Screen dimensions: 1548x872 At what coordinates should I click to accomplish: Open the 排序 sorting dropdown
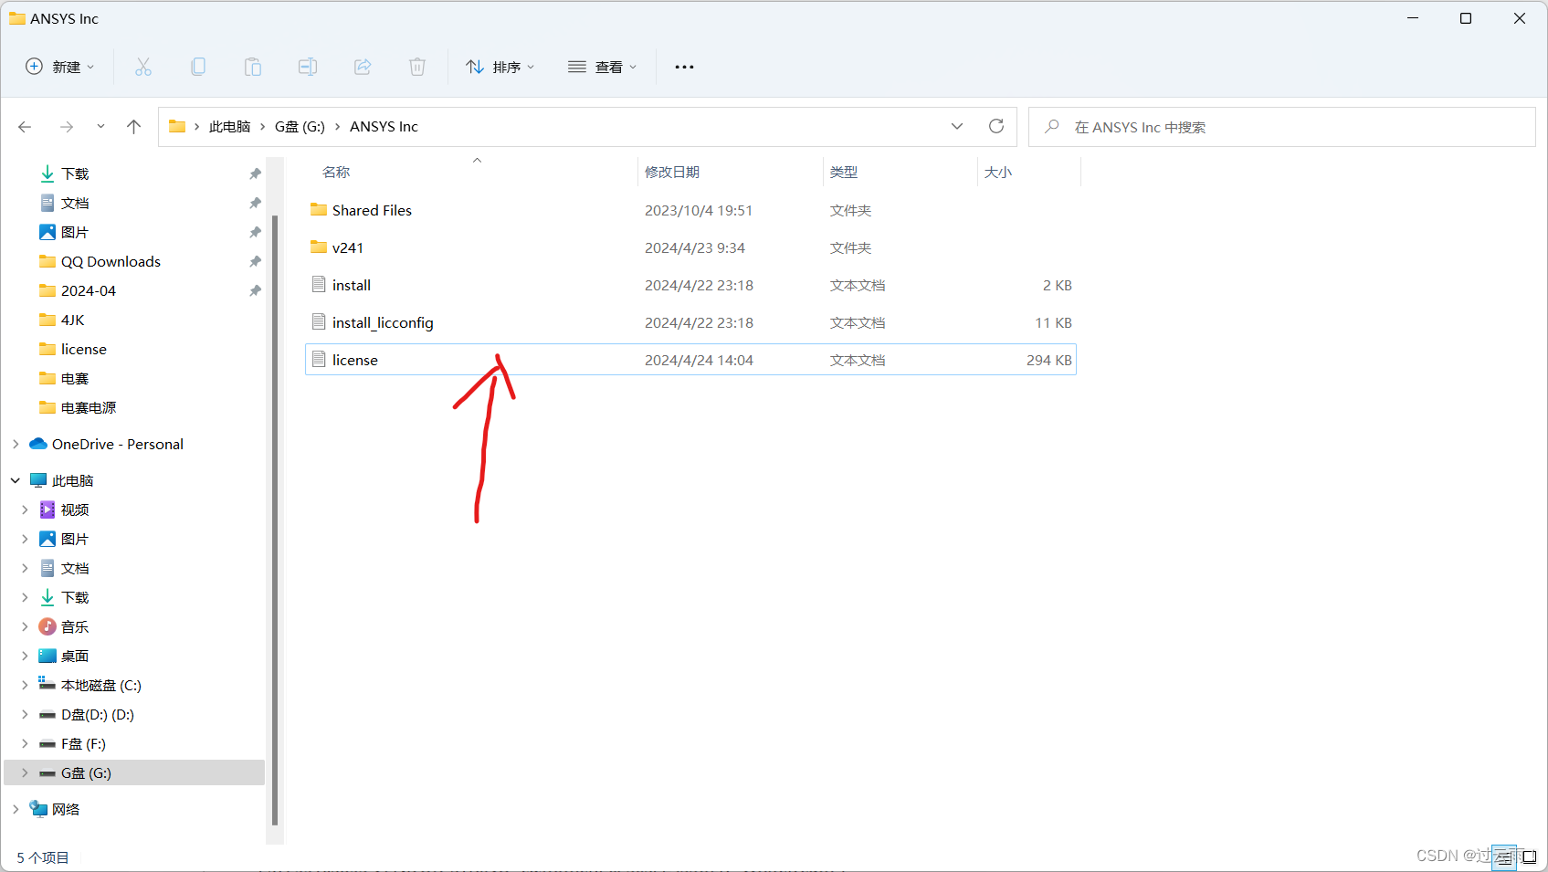click(500, 66)
